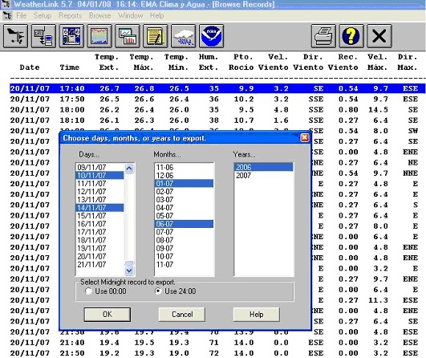Select day 14/11/07 in Days list

pos(99,208)
